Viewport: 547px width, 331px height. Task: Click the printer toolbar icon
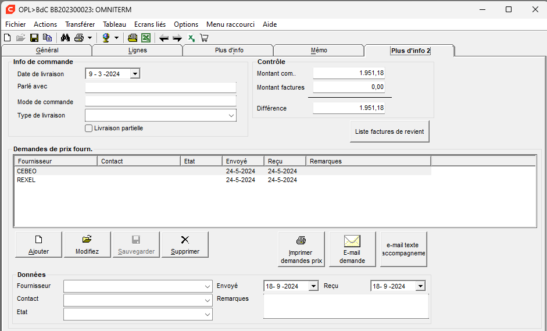point(79,38)
